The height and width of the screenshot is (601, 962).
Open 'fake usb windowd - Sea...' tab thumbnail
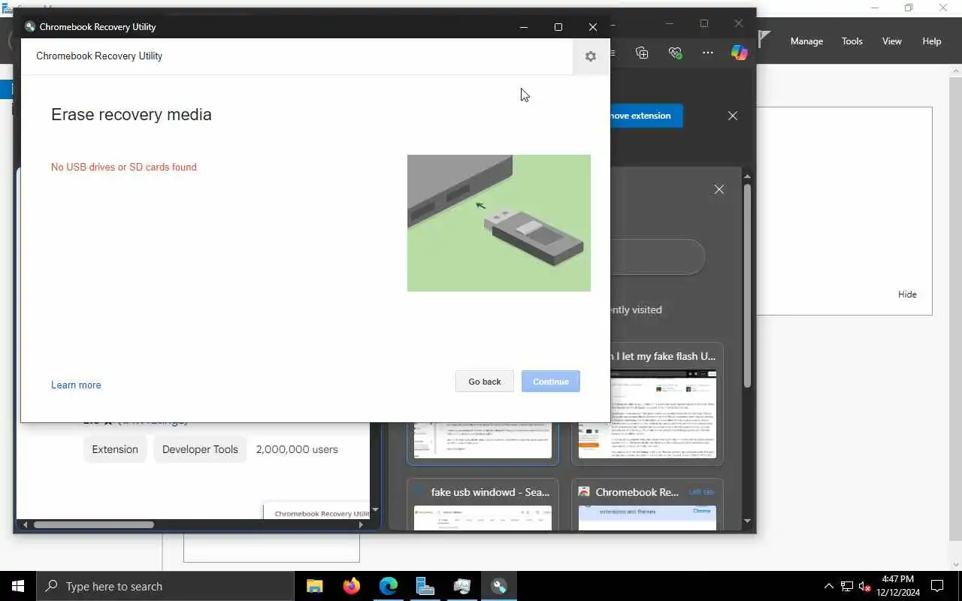point(483,504)
